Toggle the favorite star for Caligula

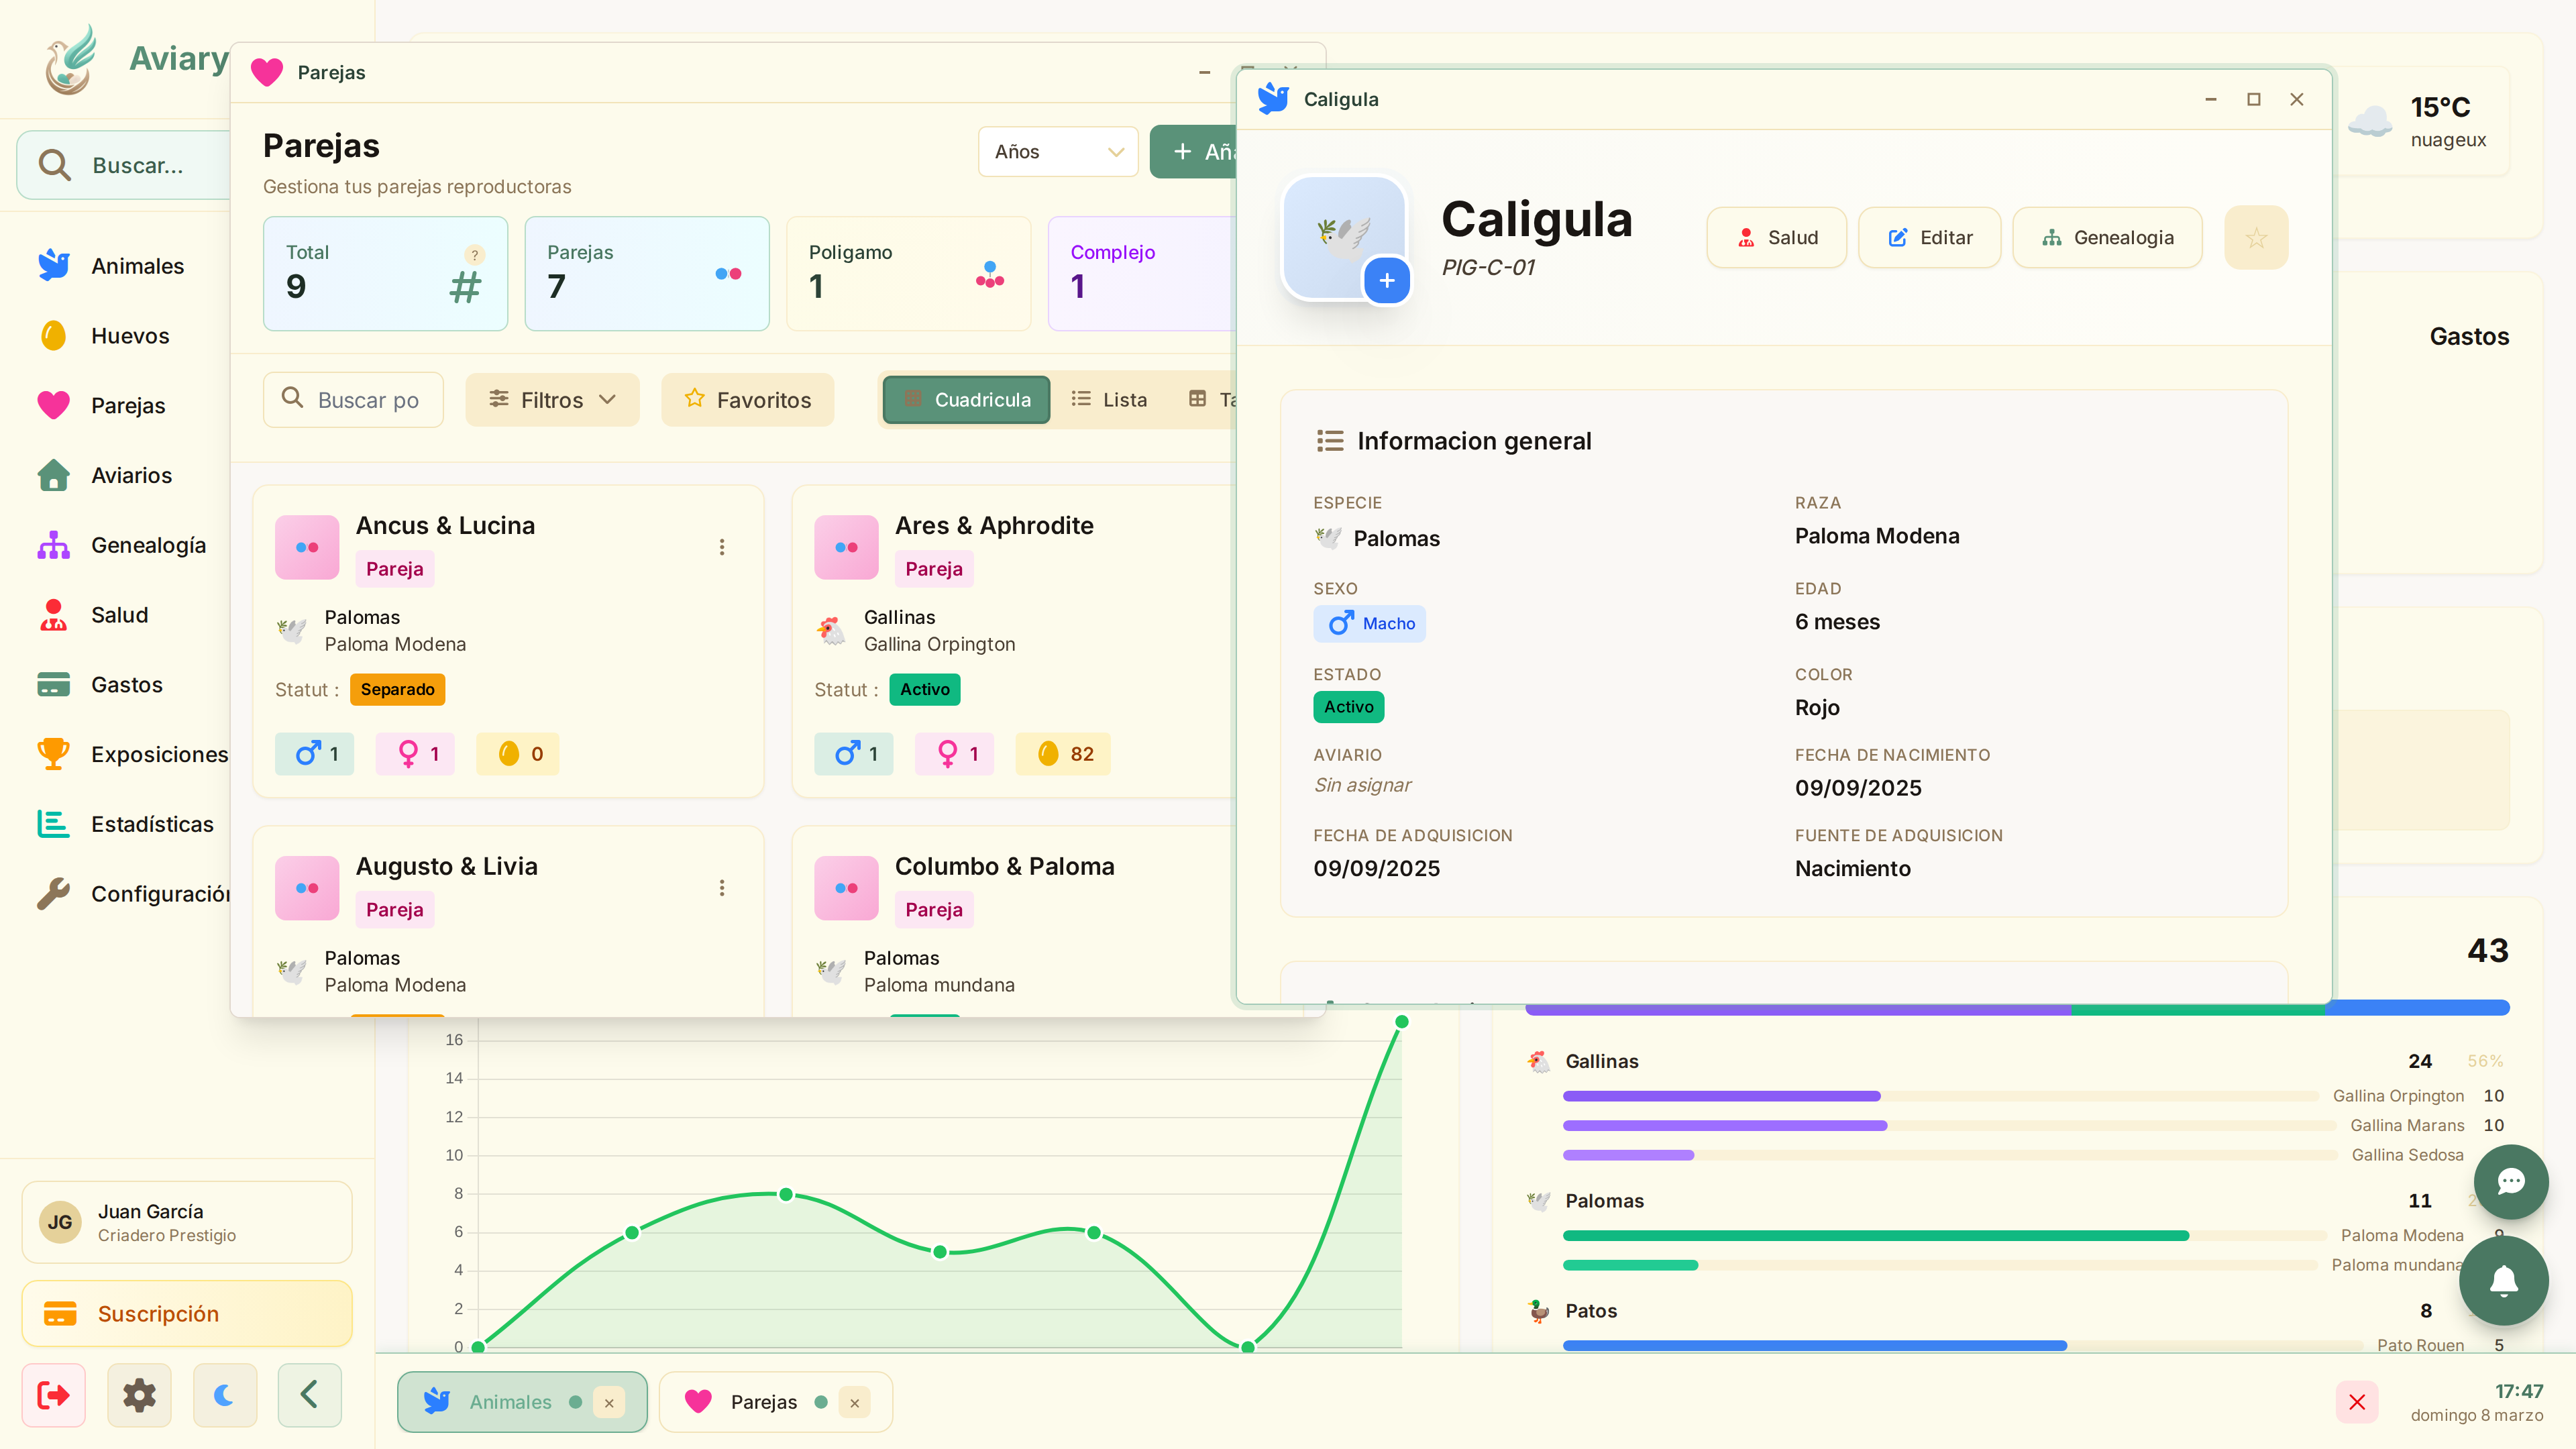[2255, 238]
